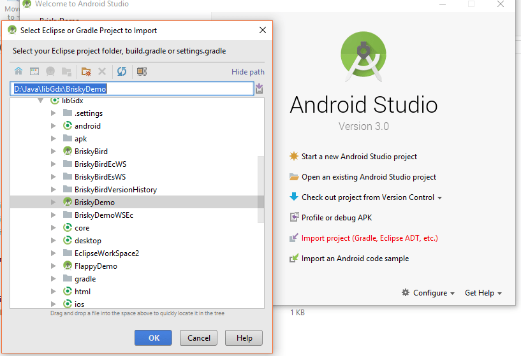Open an existing Android Studio project
The height and width of the screenshot is (356, 521).
369,177
